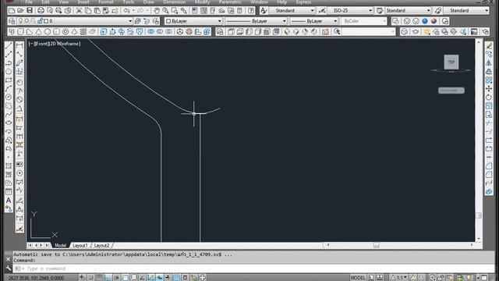Switch to the Layout2 tab
499x281 pixels.
(101, 245)
